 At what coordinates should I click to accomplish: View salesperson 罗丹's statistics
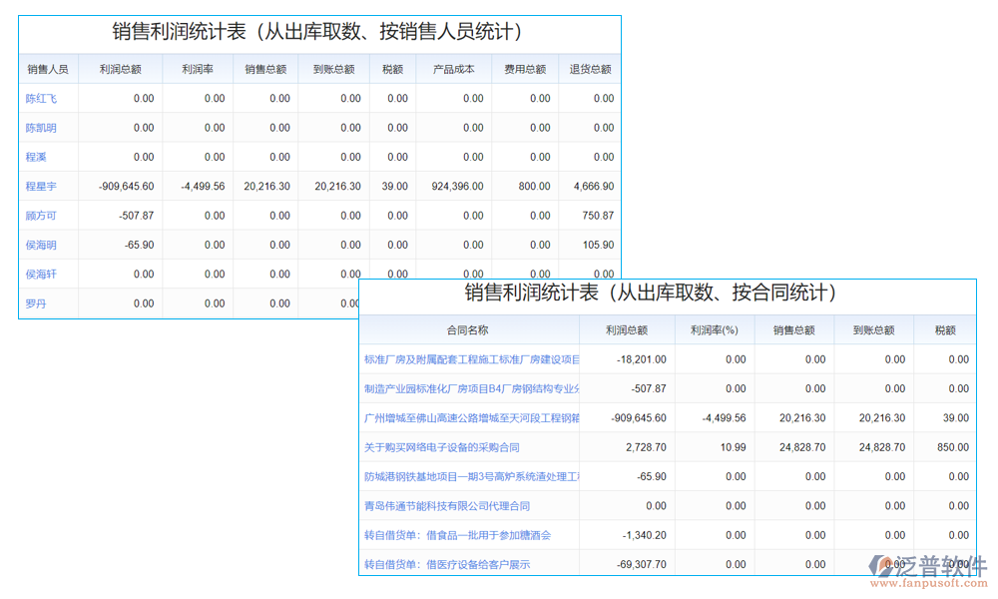pyautogui.click(x=36, y=303)
